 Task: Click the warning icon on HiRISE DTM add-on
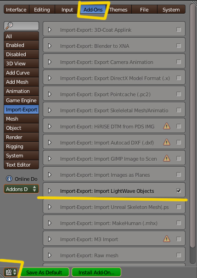click(x=167, y=126)
